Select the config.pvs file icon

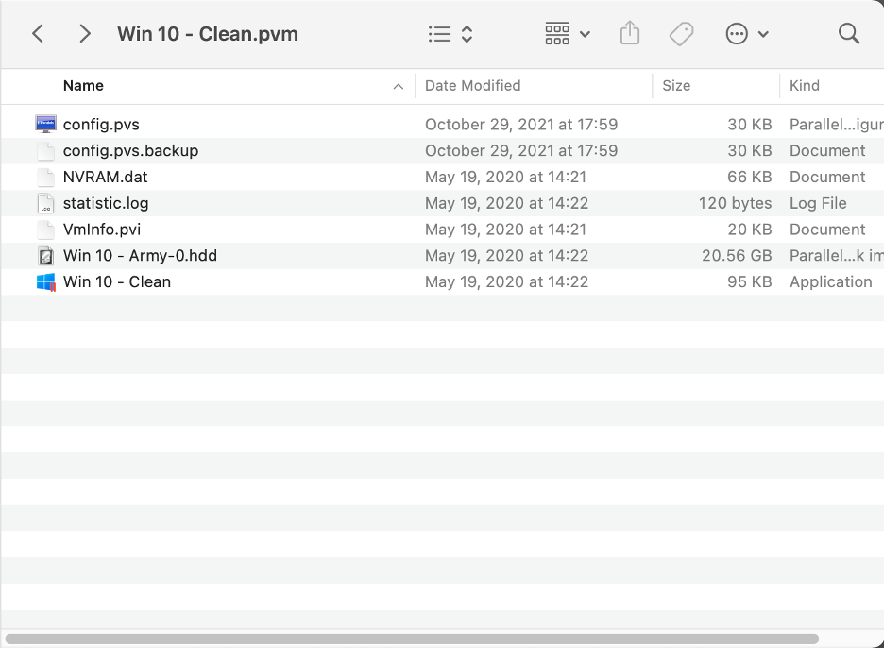[x=45, y=124]
